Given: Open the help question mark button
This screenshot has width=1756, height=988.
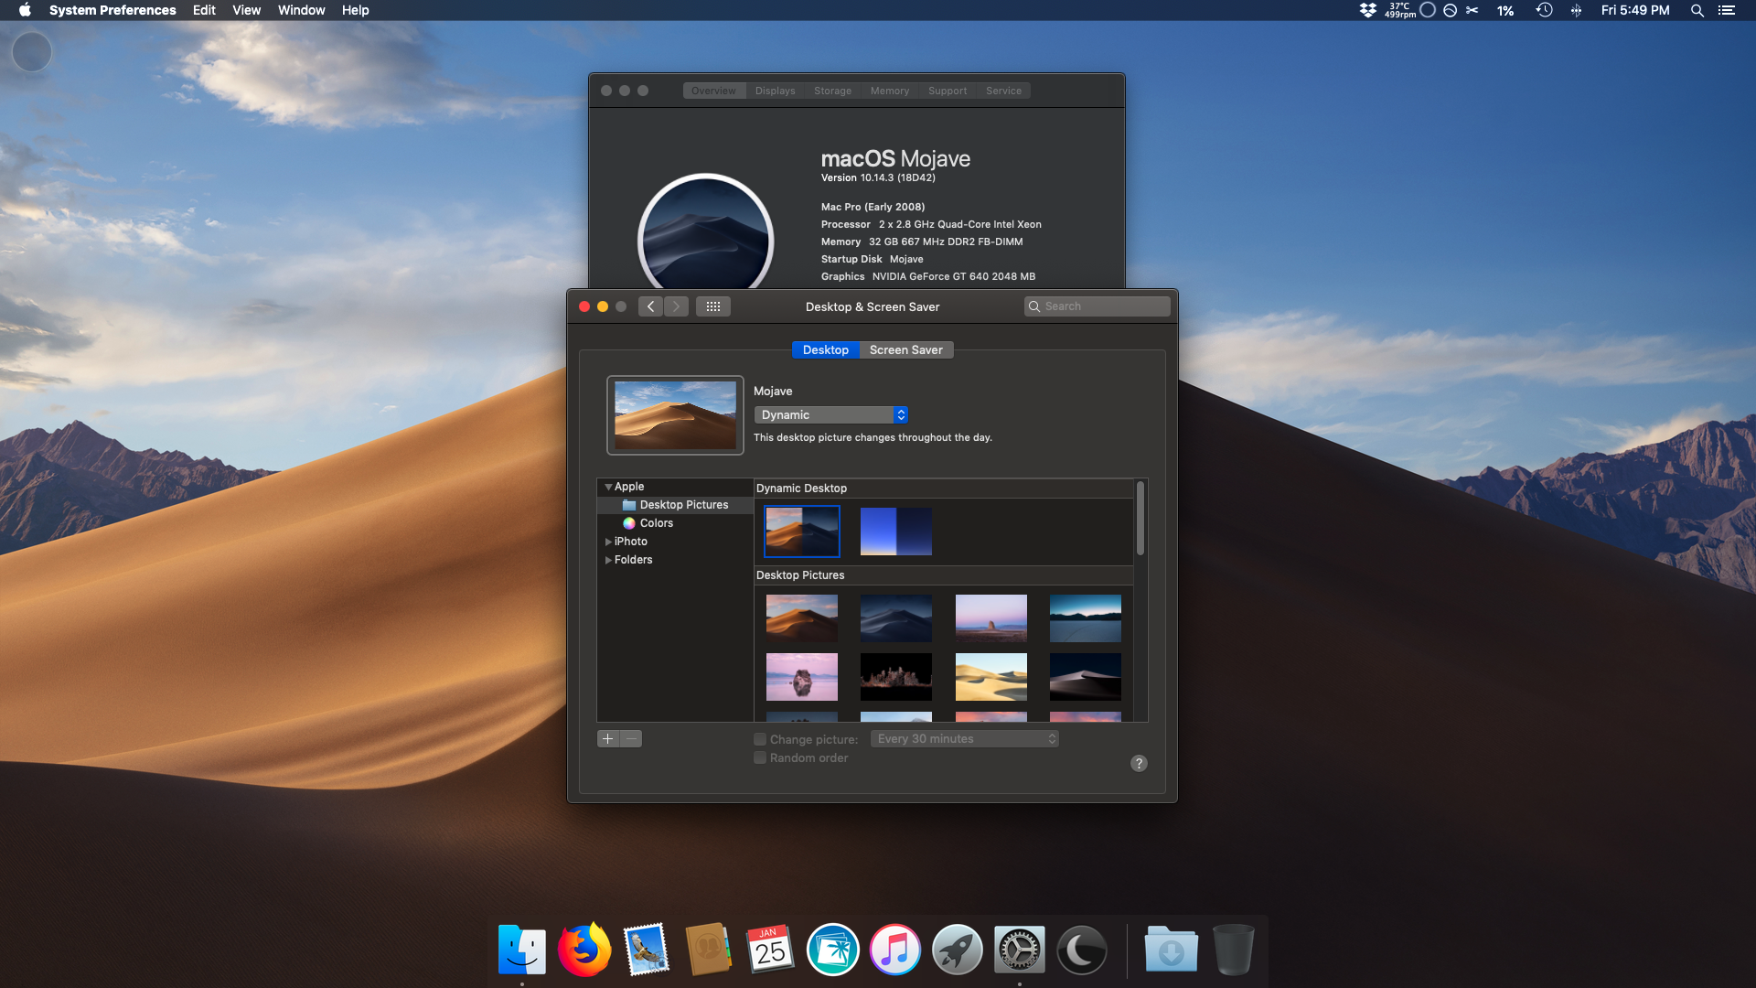Looking at the screenshot, I should [x=1139, y=764].
